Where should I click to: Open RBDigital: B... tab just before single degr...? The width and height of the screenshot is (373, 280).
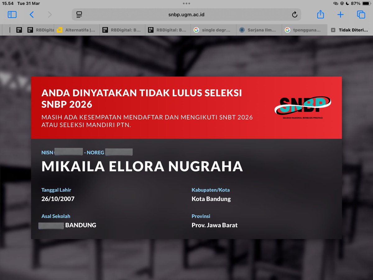168,30
